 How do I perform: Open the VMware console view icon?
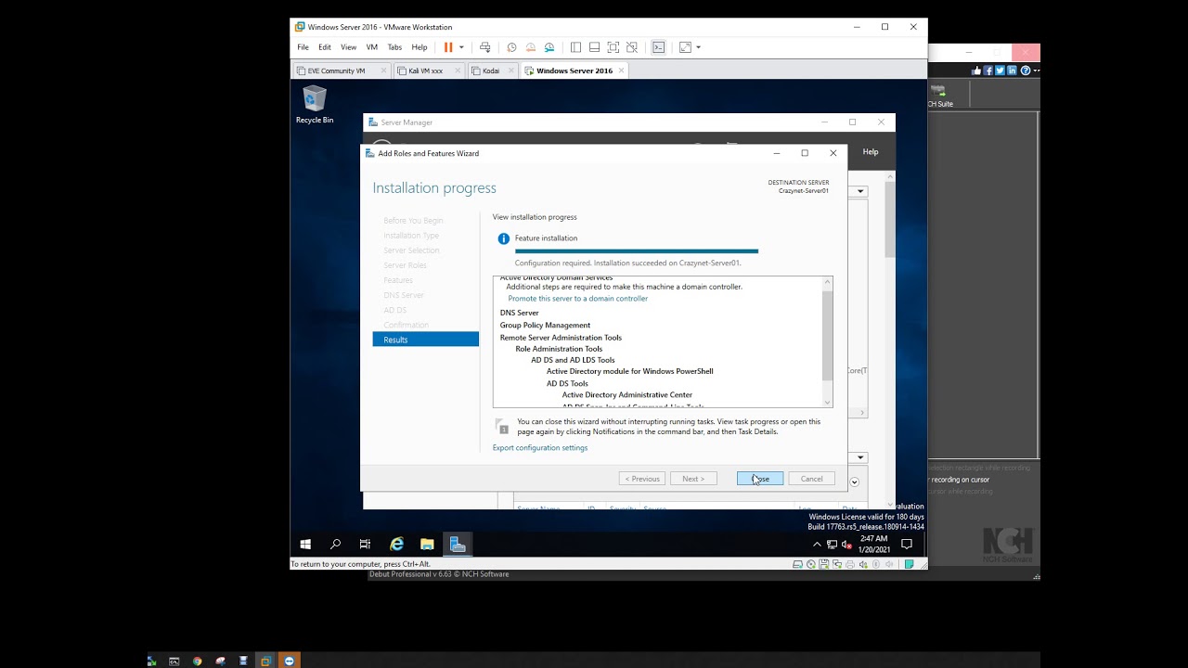tap(658, 47)
